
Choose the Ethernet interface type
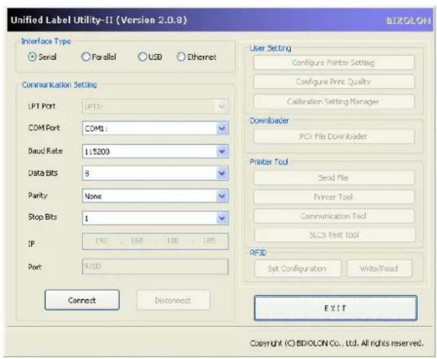coord(181,57)
